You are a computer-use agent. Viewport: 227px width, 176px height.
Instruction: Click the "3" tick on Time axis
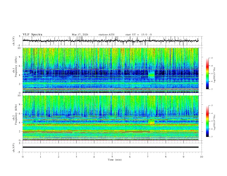pyautogui.click(x=76, y=157)
